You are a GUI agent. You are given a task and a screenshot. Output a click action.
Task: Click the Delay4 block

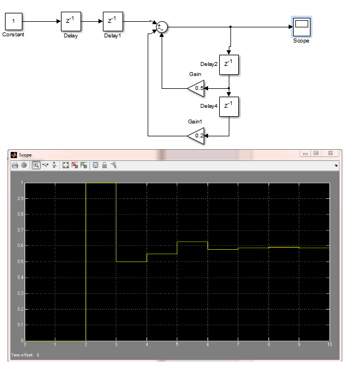(229, 106)
